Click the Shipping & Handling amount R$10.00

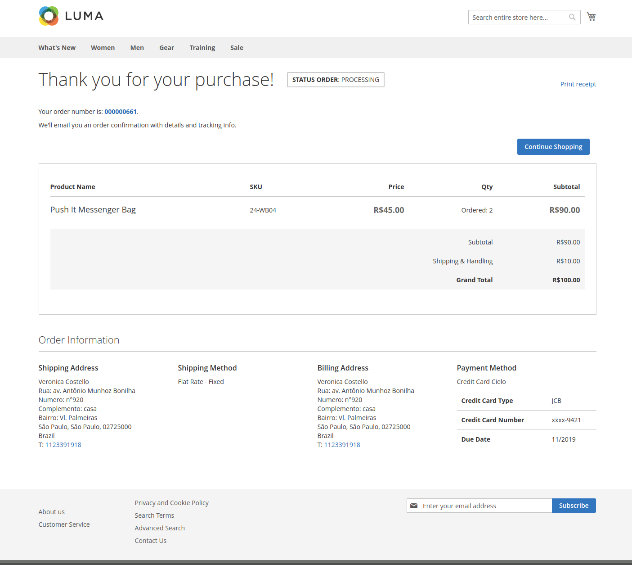click(x=568, y=261)
